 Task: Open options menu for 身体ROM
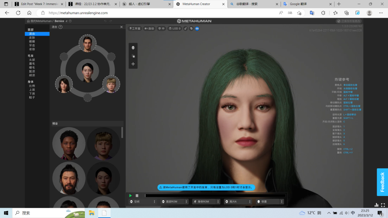pyautogui.click(x=218, y=202)
